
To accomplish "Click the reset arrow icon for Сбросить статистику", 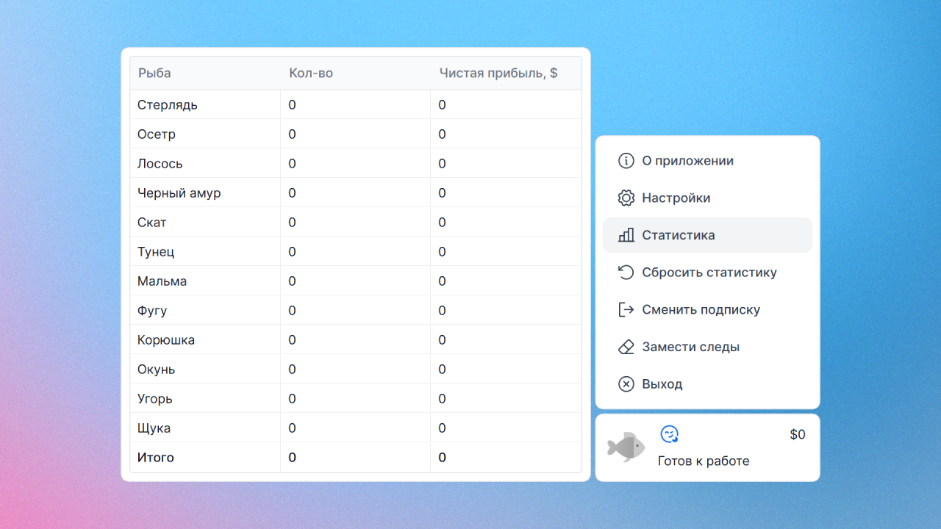I will click(x=626, y=273).
